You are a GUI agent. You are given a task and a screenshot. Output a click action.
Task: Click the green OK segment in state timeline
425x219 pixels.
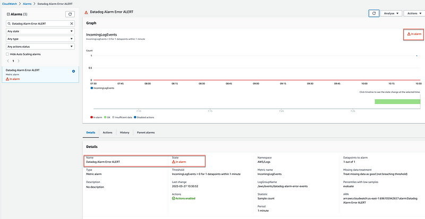pyautogui.click(x=397, y=101)
